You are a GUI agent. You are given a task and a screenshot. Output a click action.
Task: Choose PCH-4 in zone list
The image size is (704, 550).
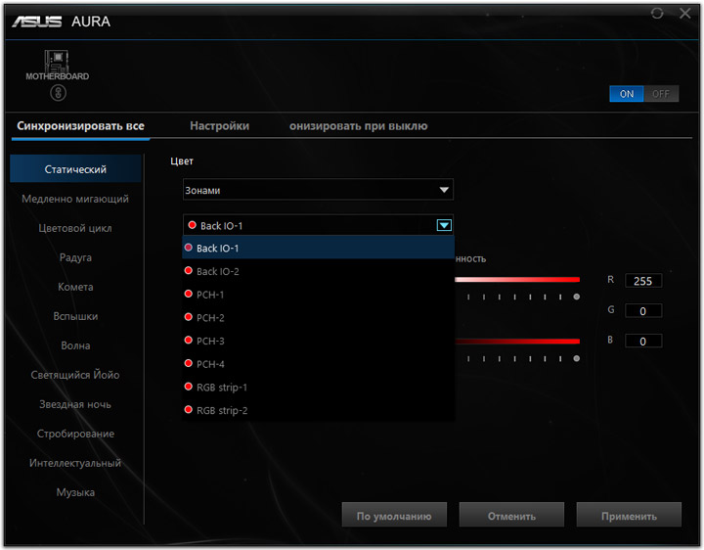(x=318, y=363)
